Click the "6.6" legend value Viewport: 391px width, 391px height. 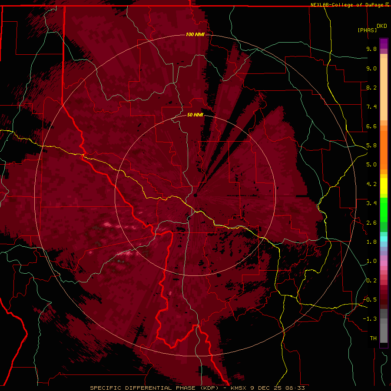(x=371, y=126)
